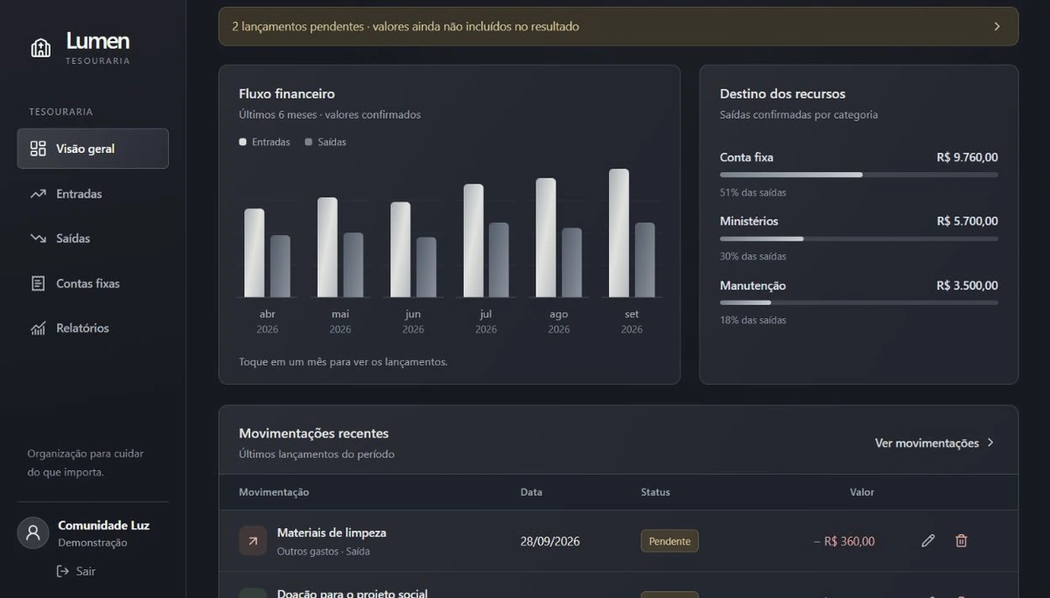Click the Sair logout link
Viewport: 1050px width, 598px height.
point(76,571)
